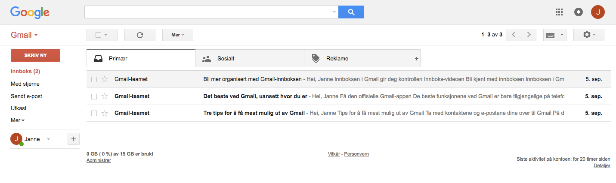Expand the 'Mer' toolbar dropdown
616x183 pixels.
[x=177, y=35]
